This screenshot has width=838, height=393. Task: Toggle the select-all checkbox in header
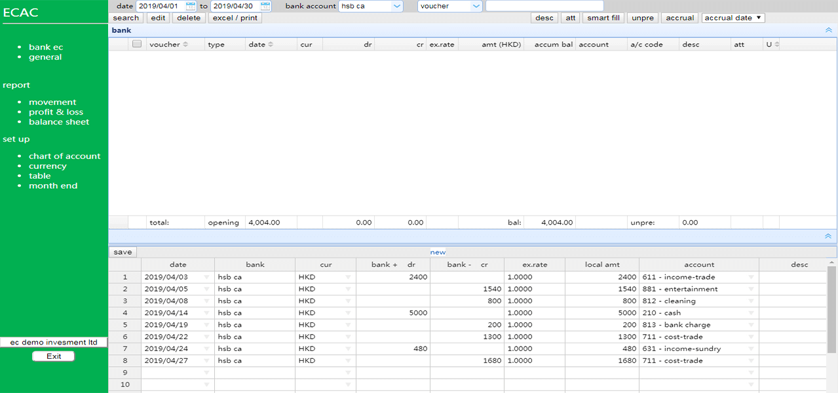(x=137, y=45)
